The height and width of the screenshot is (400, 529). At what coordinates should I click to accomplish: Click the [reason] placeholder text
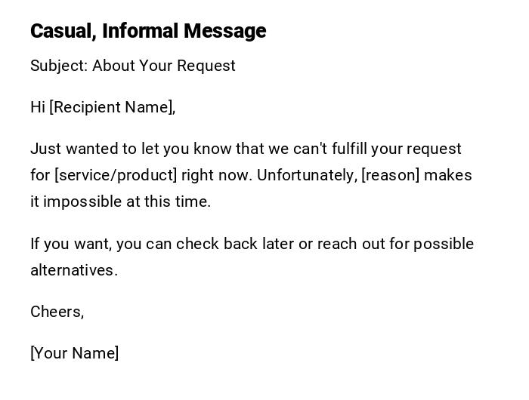390,175
